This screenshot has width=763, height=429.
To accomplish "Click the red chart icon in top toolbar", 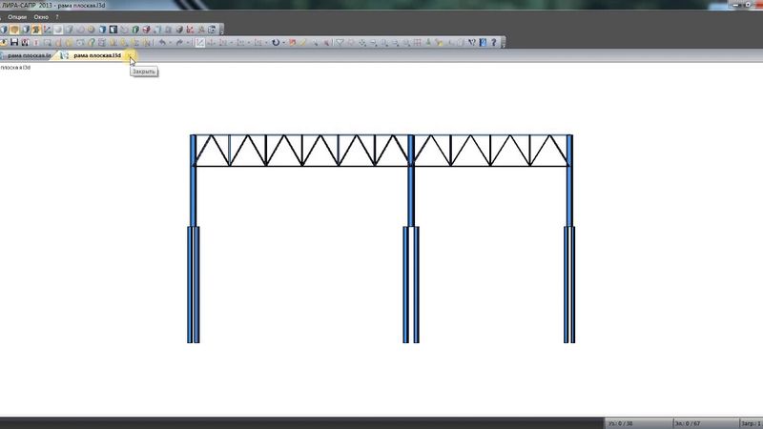I will [190, 30].
